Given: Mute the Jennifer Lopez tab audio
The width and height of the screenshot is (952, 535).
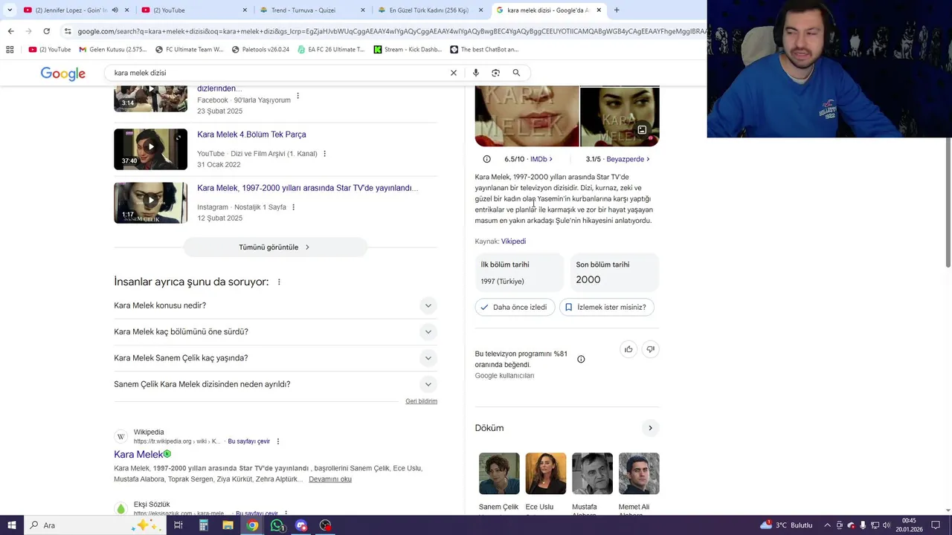Looking at the screenshot, I should (x=115, y=10).
